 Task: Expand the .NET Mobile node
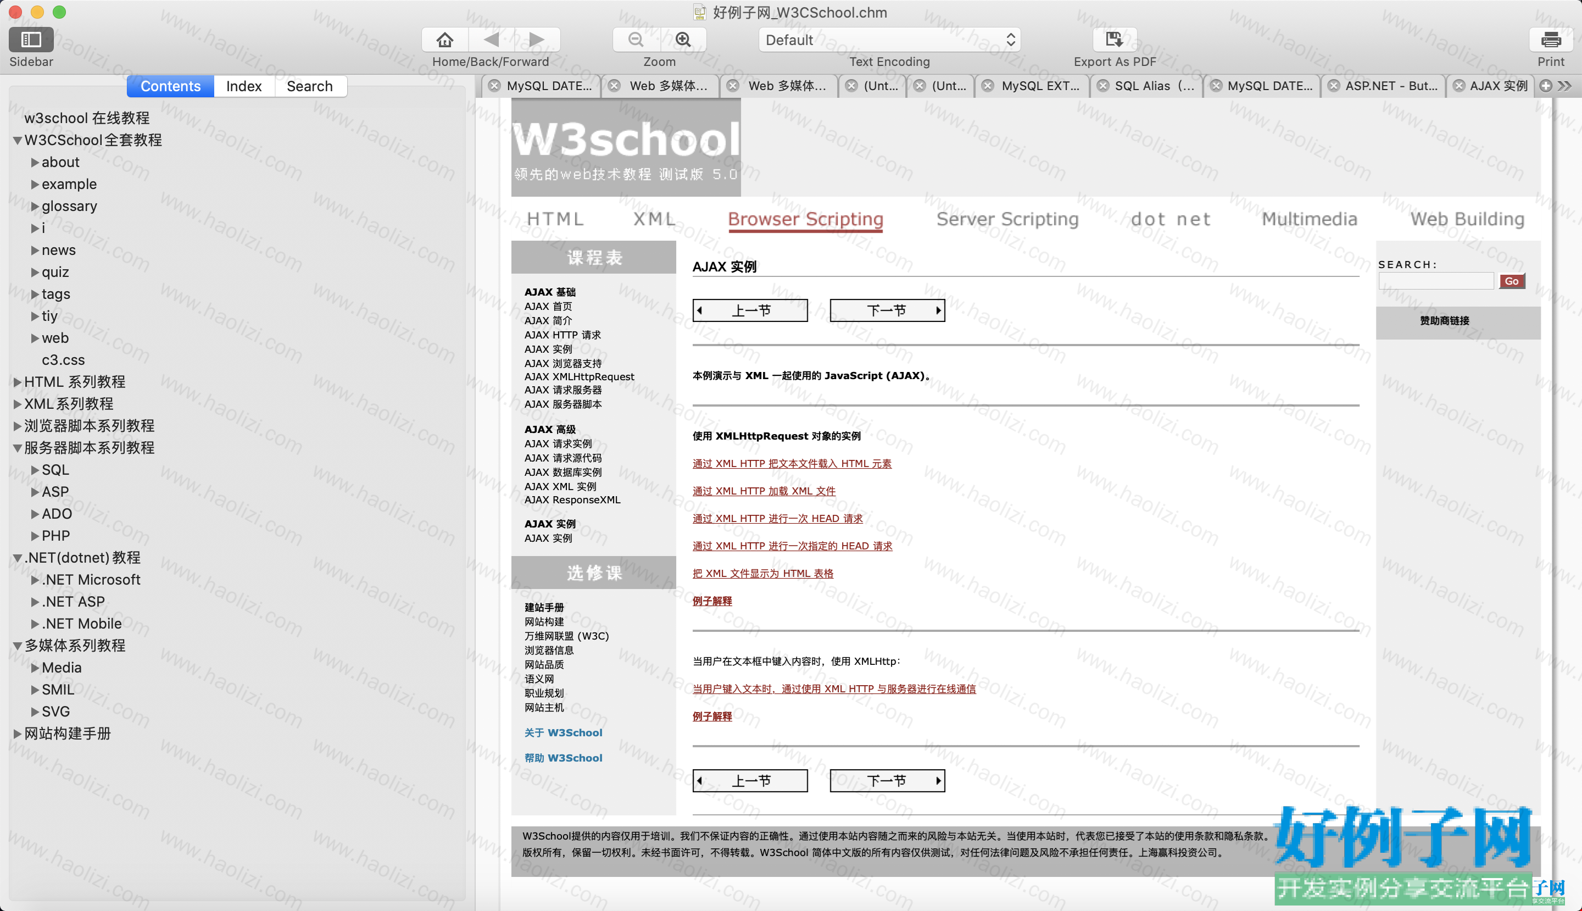[x=35, y=624]
